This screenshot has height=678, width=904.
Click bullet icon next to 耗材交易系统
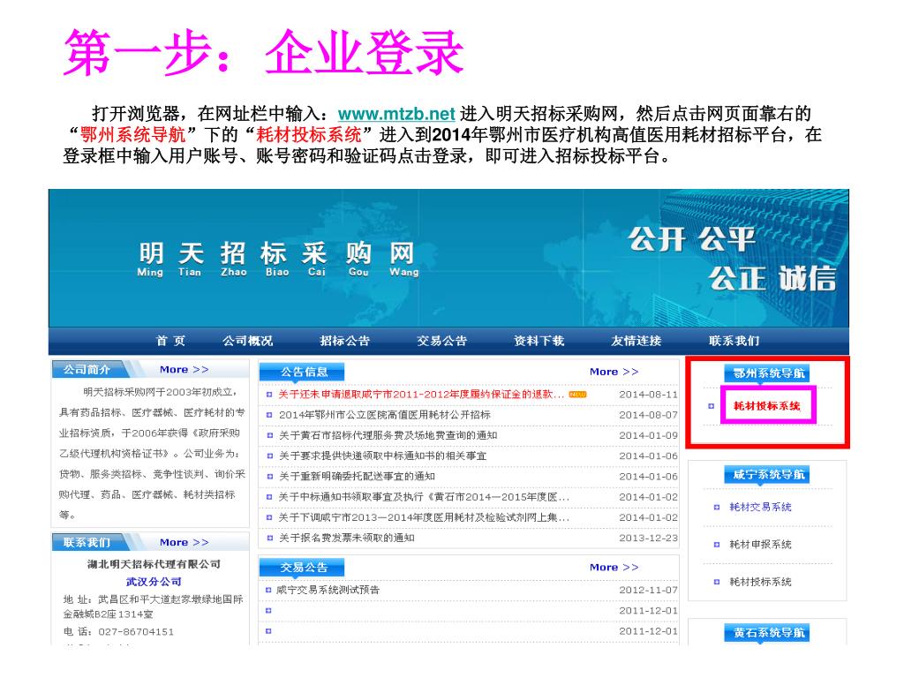(717, 508)
